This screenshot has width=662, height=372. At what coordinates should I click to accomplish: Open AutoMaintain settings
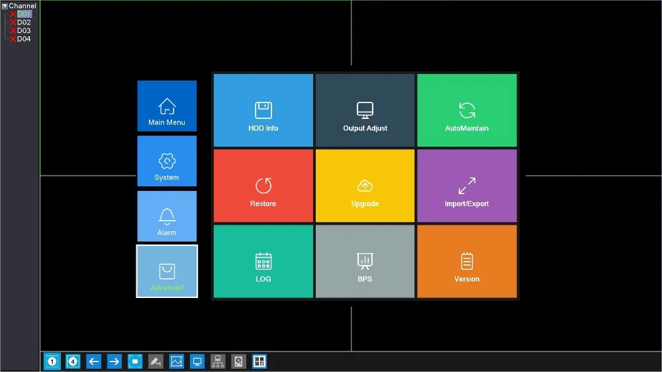click(x=467, y=110)
